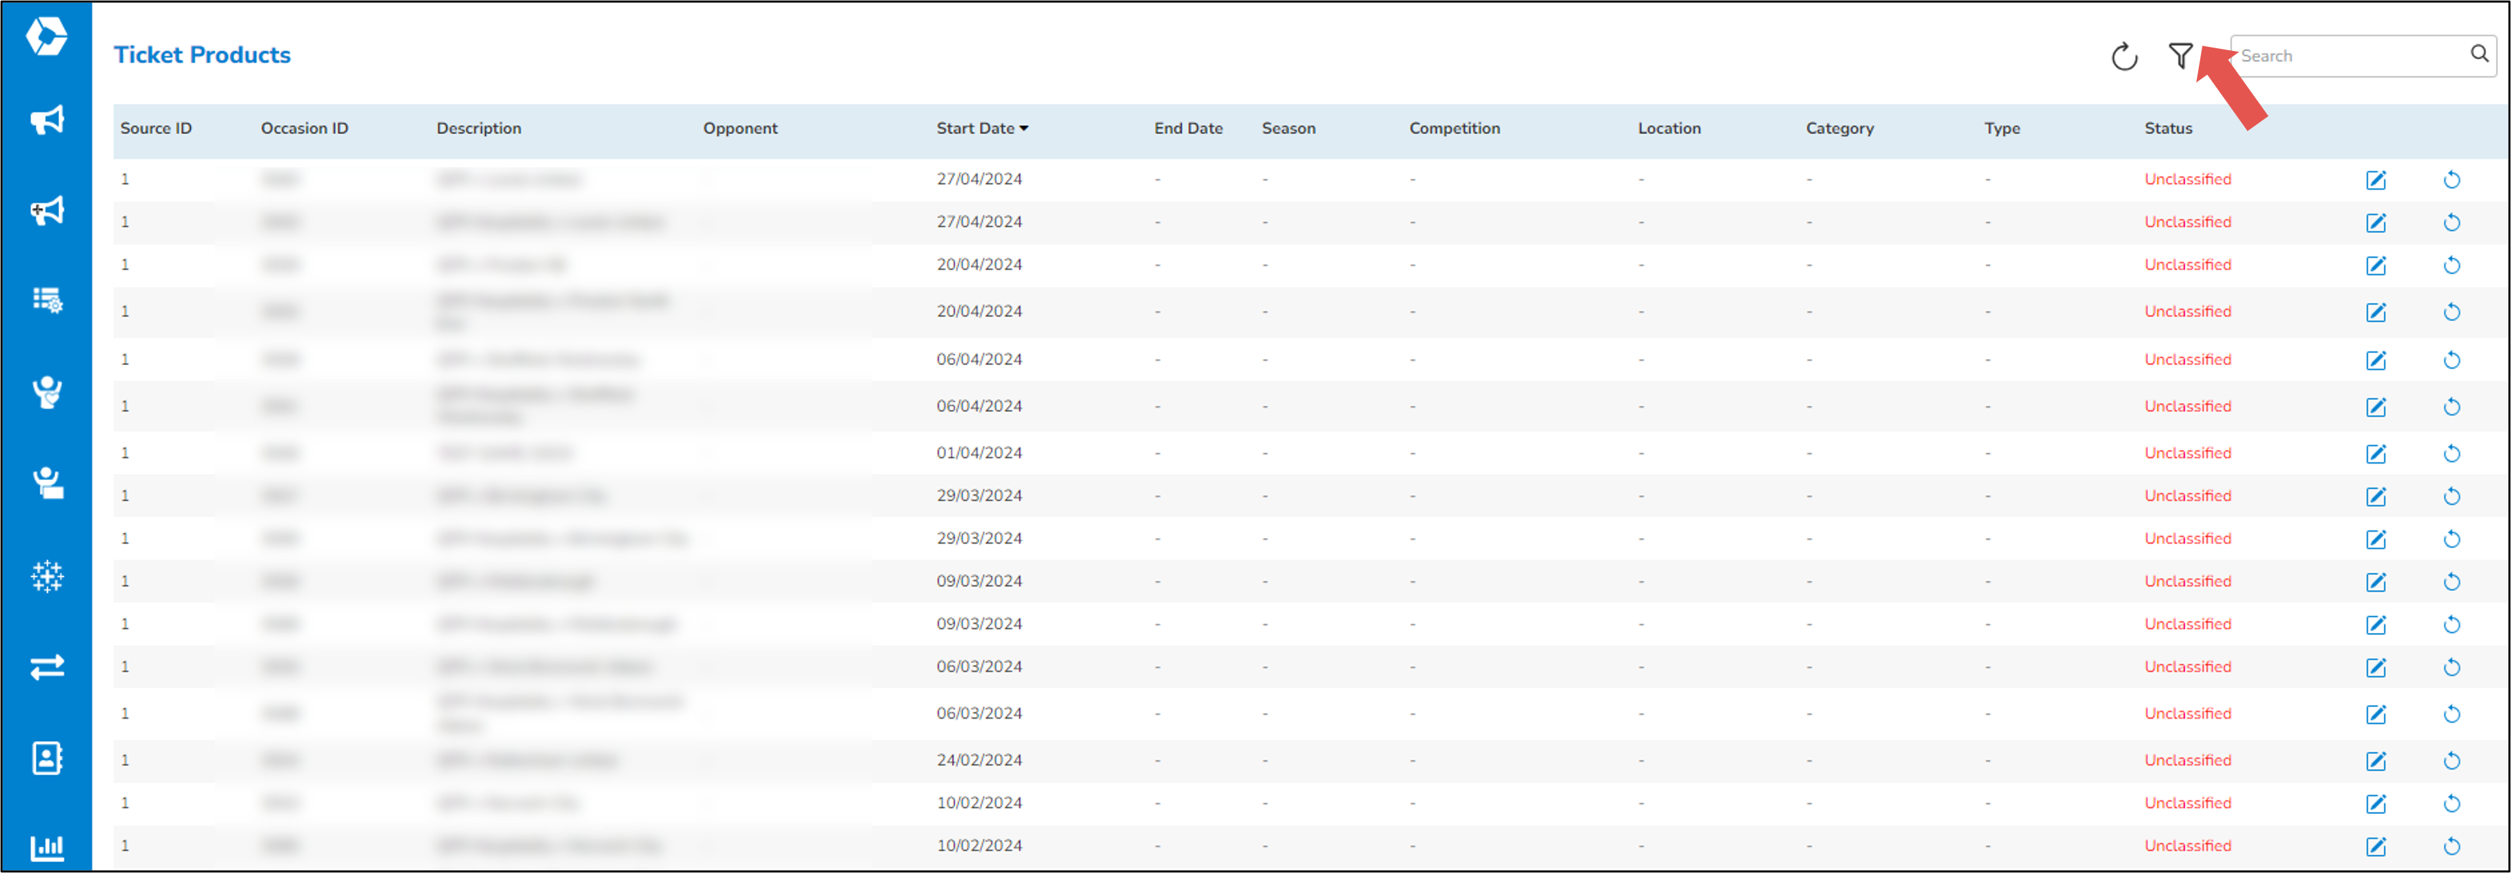Click the refresh icon beside the filter
This screenshot has height=873, width=2511.
(x=2124, y=56)
